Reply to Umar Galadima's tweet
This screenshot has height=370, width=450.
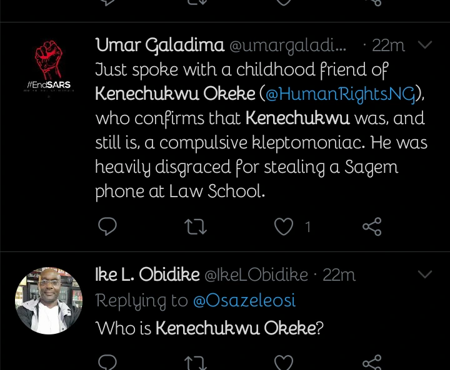pos(108,226)
